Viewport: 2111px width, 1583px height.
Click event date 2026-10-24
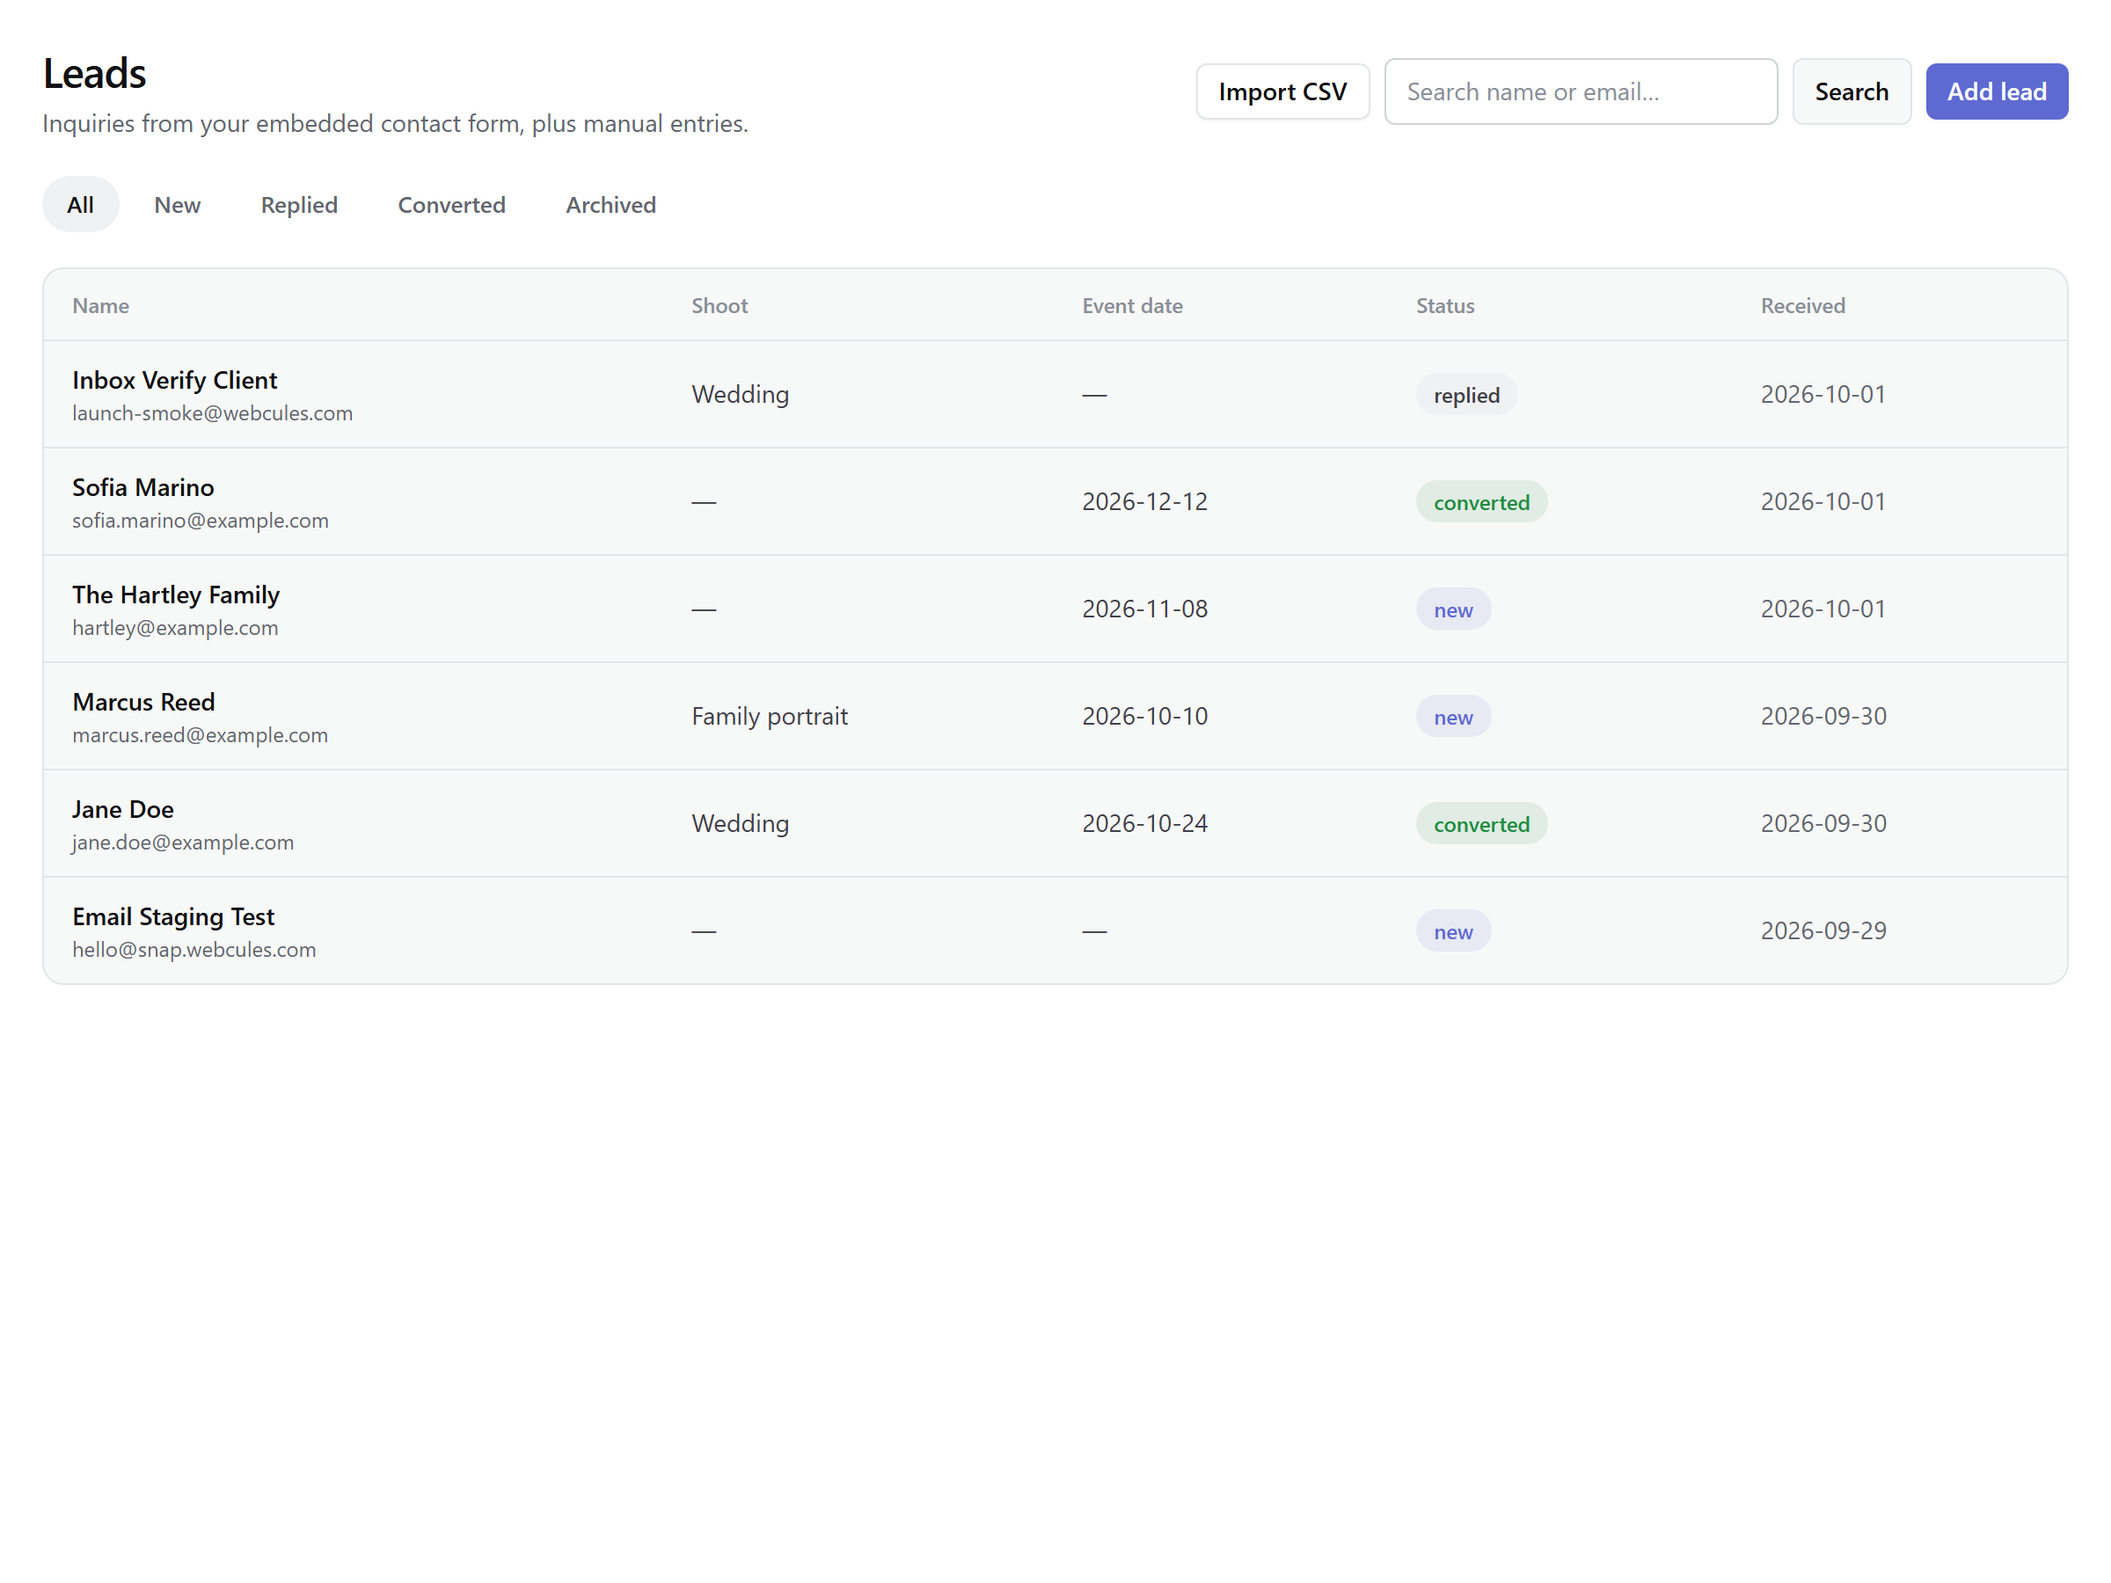(x=1144, y=823)
